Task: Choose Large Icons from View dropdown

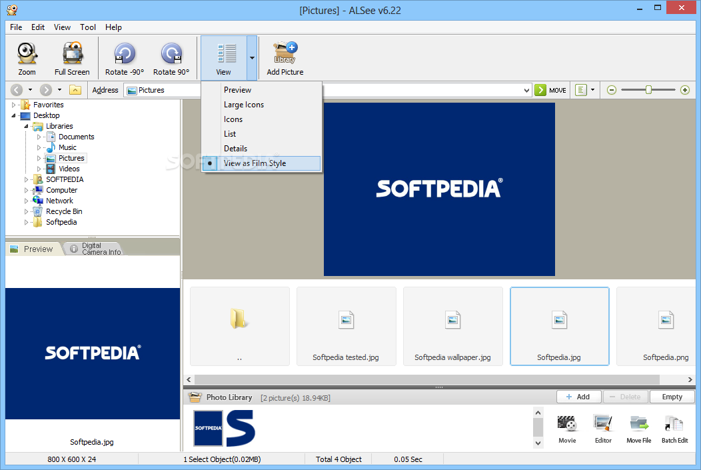Action: click(261, 105)
